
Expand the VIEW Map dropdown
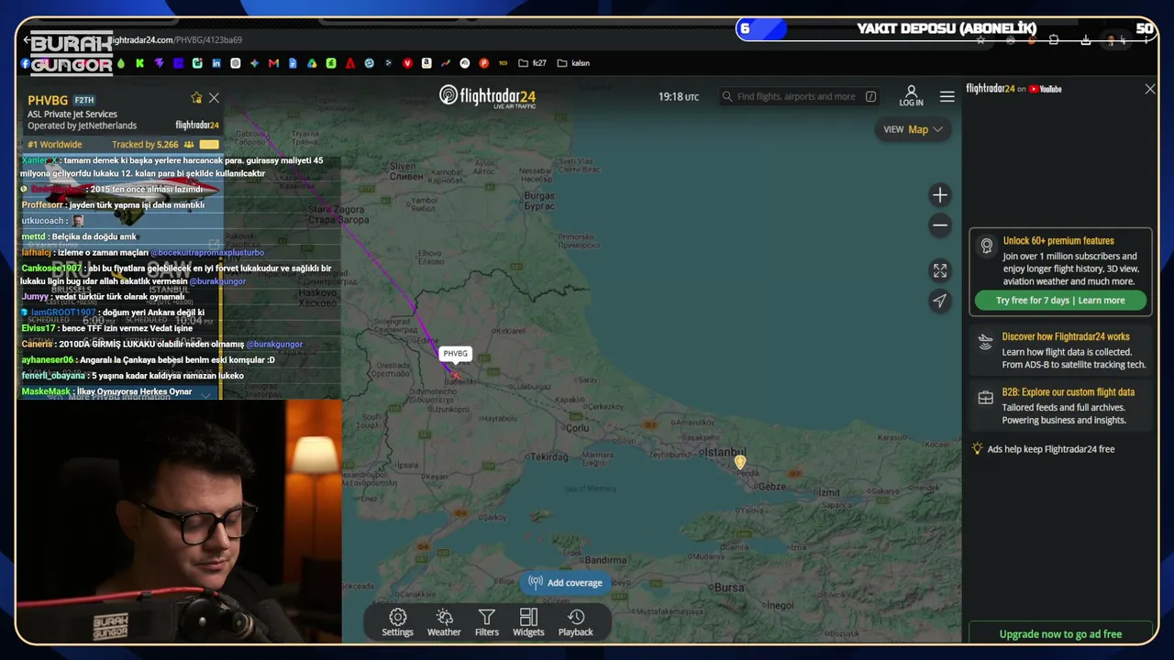[x=913, y=129]
